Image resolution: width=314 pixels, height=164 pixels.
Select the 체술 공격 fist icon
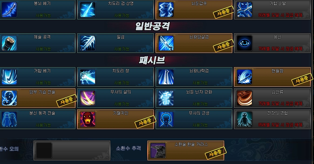point(9,43)
